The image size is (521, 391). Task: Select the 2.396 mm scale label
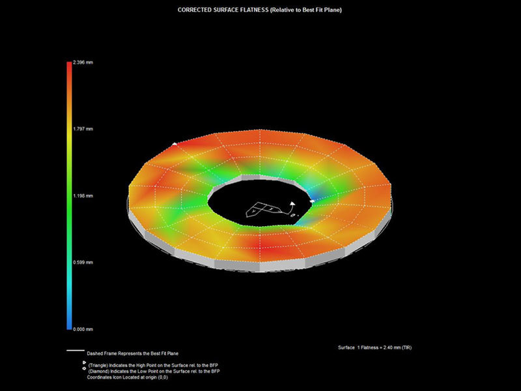coord(83,63)
